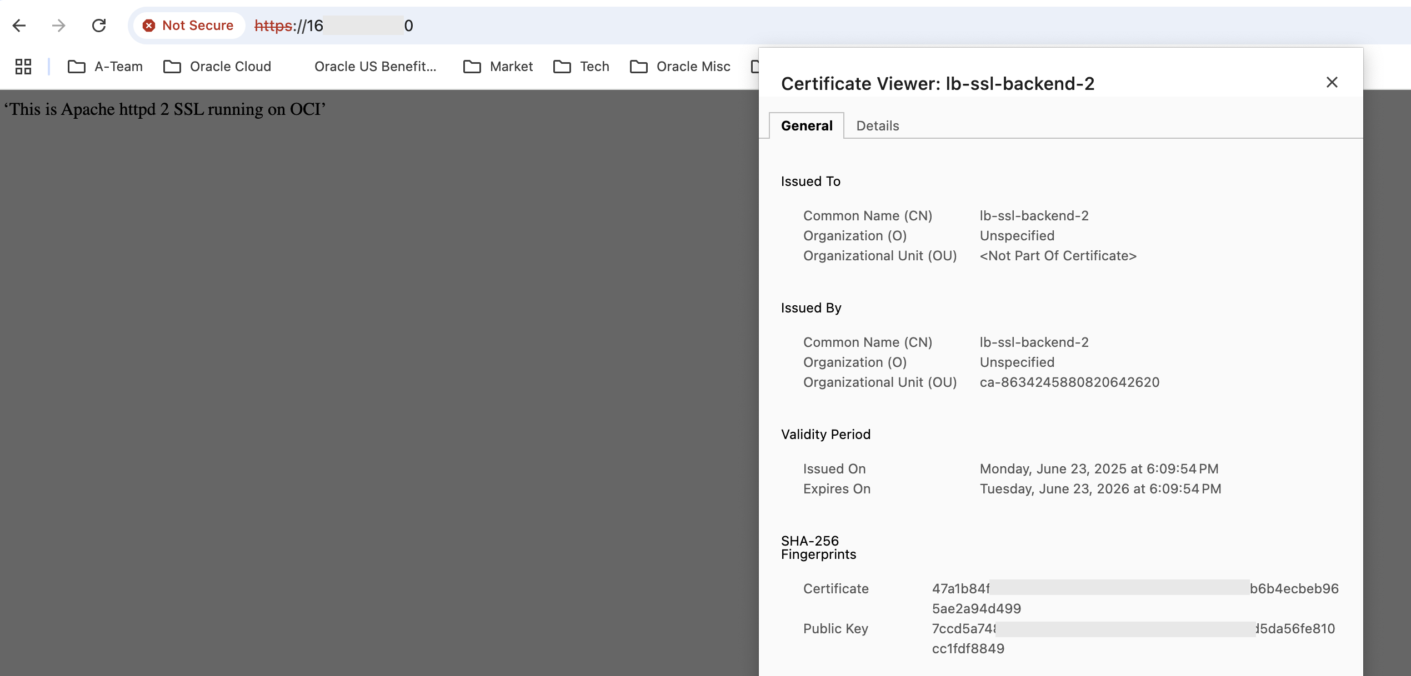Open the Tech bookmarks folder
This screenshot has height=676, width=1411.
click(594, 66)
